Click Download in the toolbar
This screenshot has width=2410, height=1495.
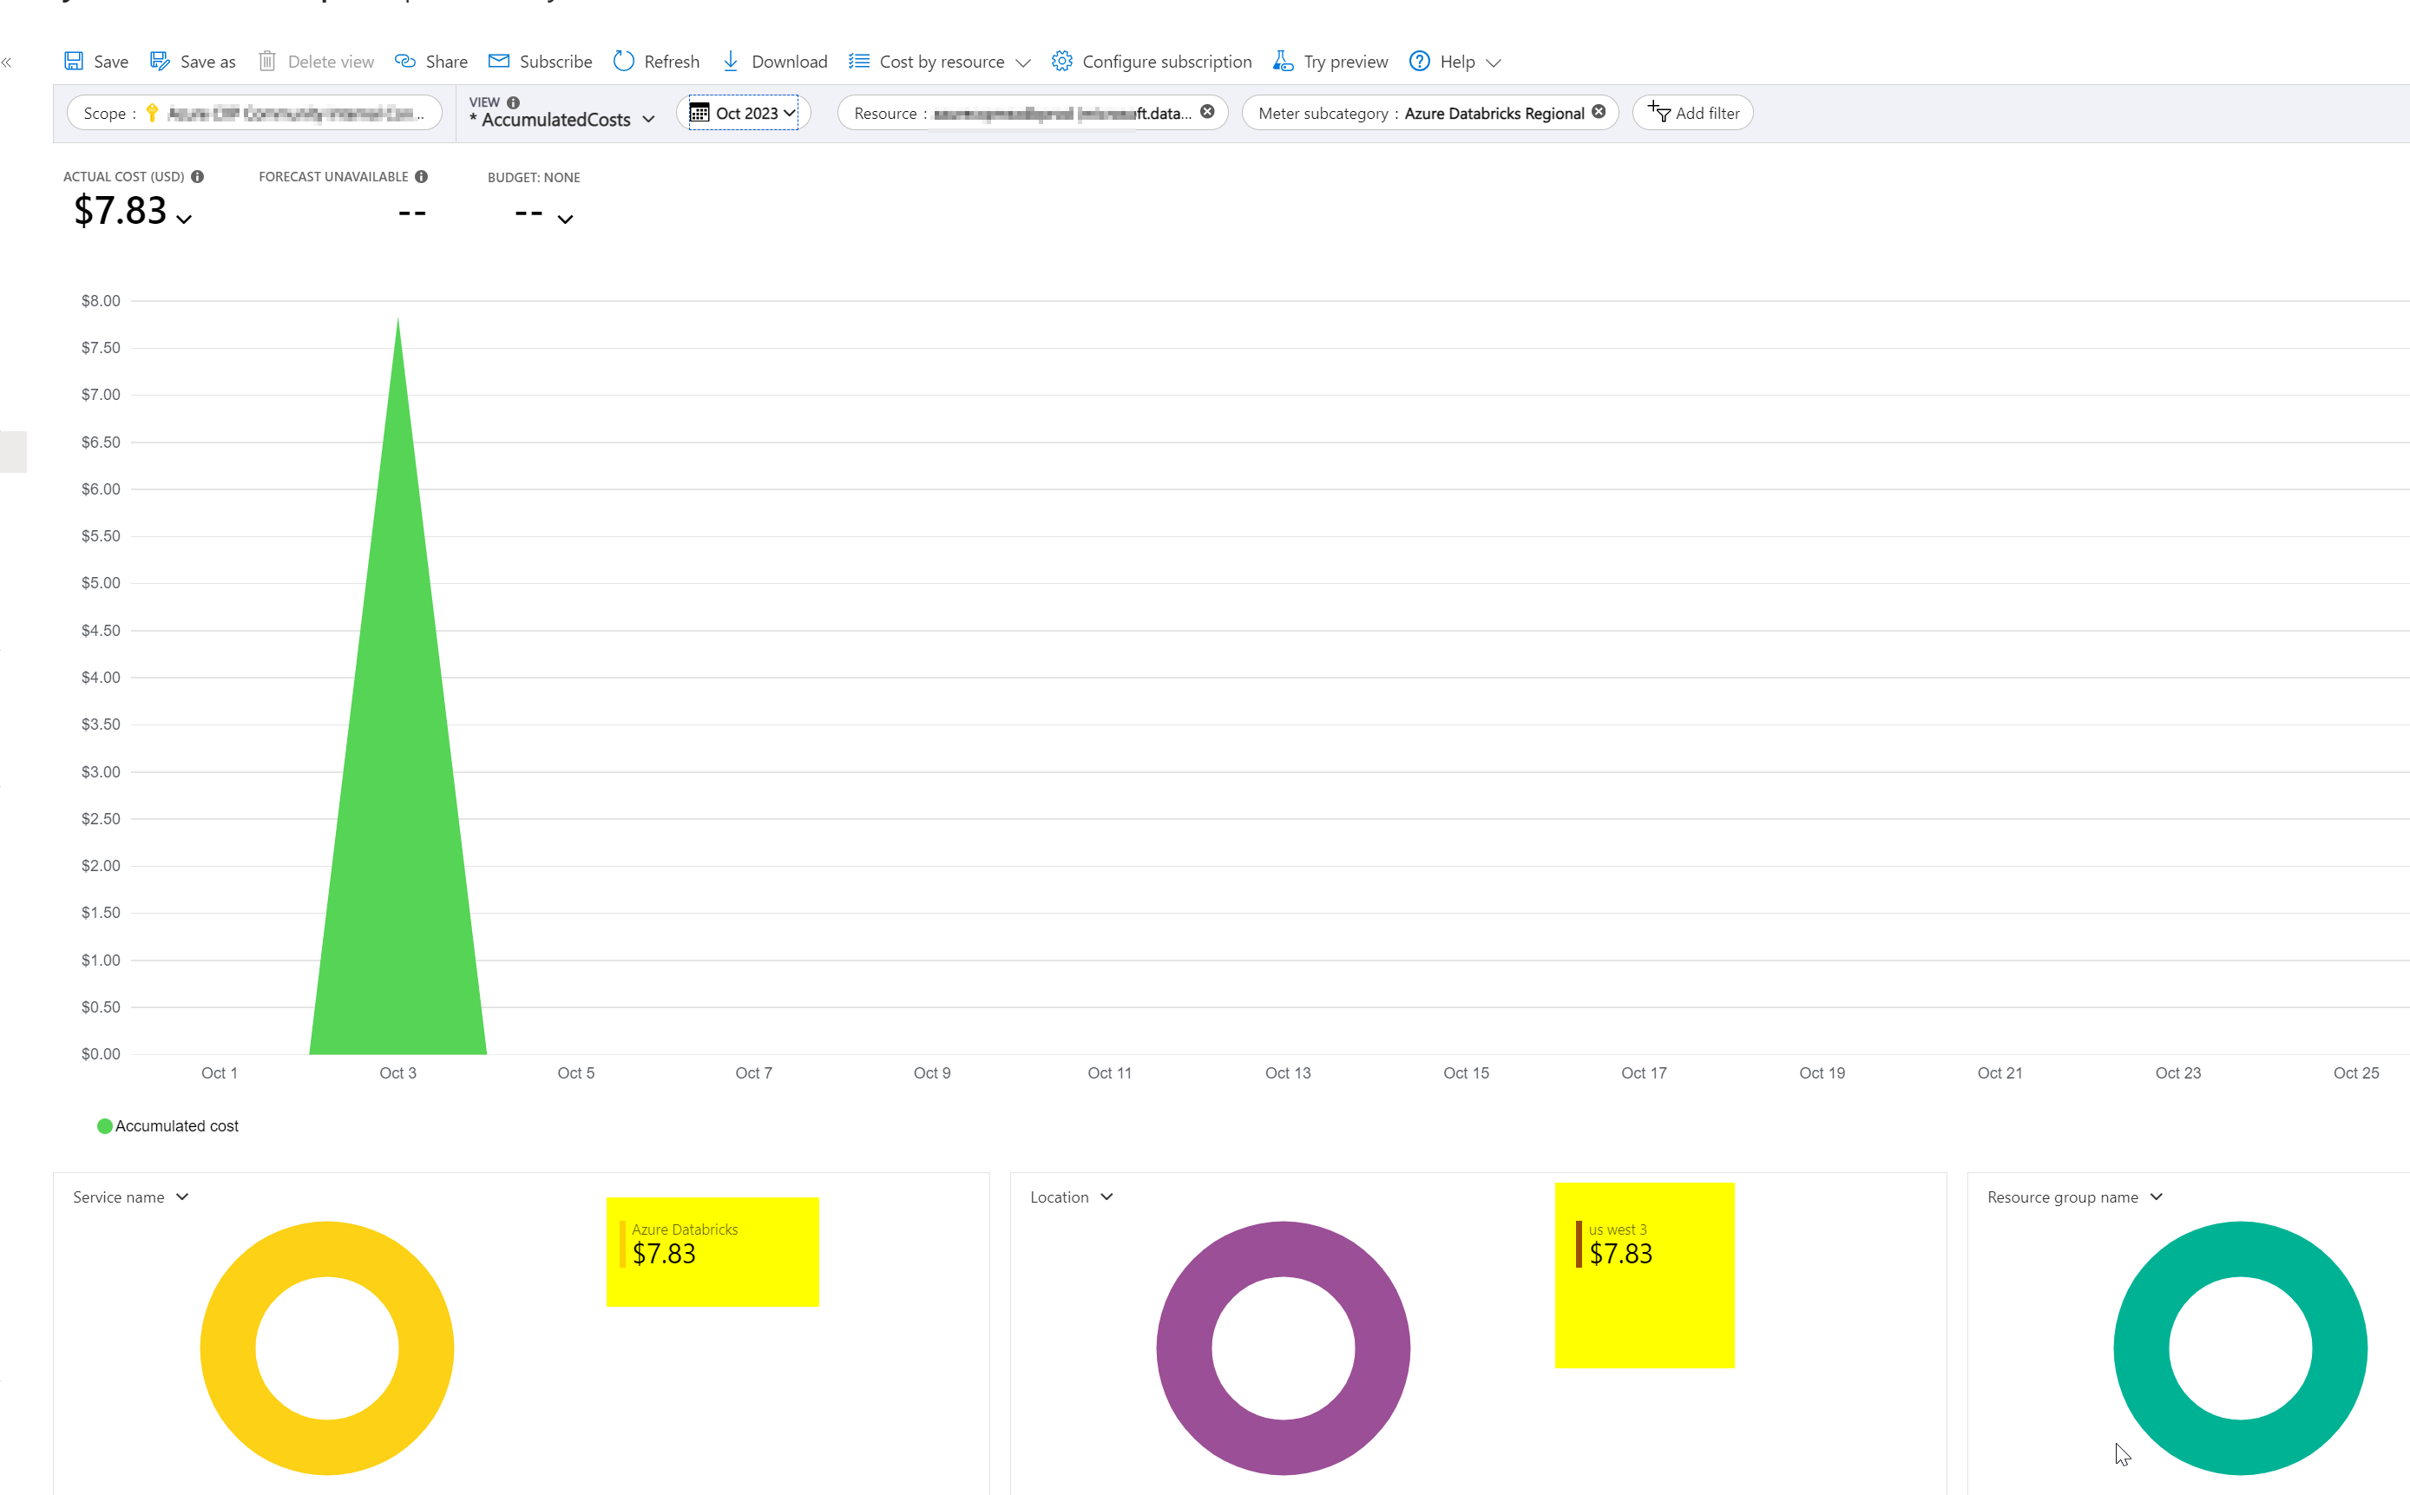coord(789,62)
